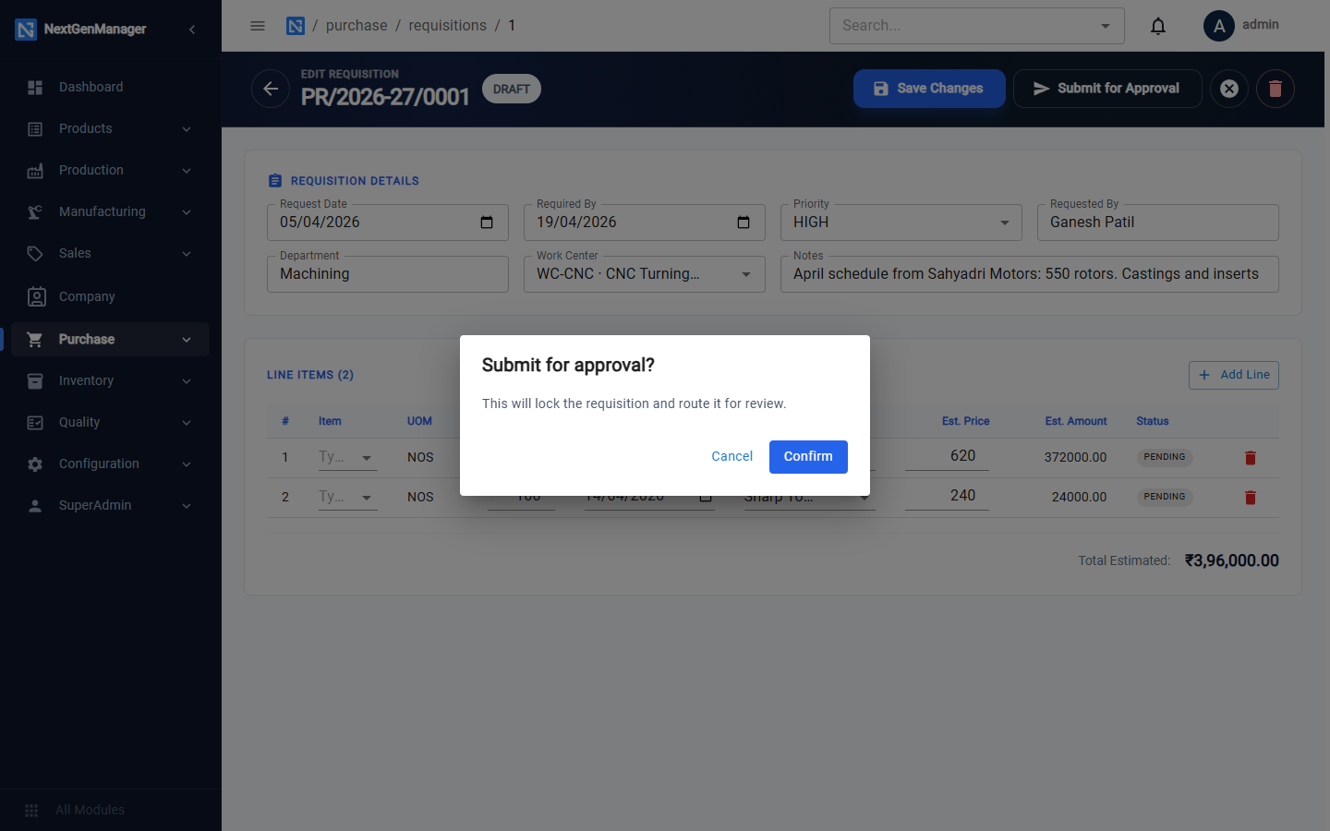Click the Sales tag icon
1330x831 pixels.
(35, 254)
